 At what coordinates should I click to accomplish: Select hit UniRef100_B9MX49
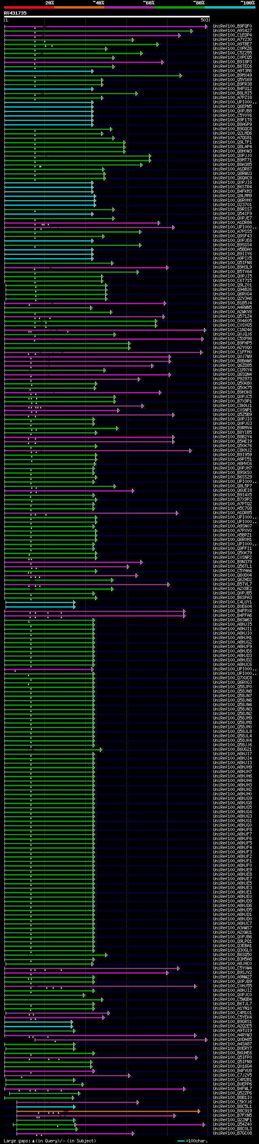(232, 75)
